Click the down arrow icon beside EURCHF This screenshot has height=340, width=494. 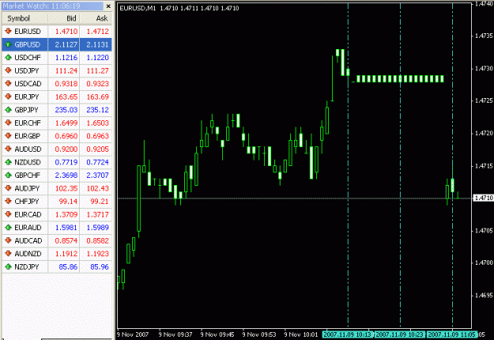pos(8,123)
